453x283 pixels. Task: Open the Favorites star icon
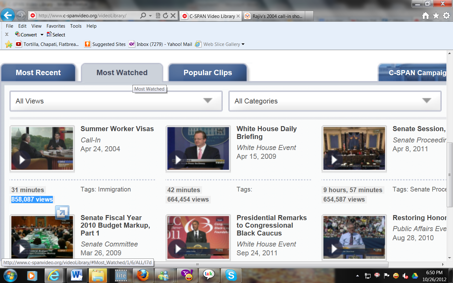[436, 15]
